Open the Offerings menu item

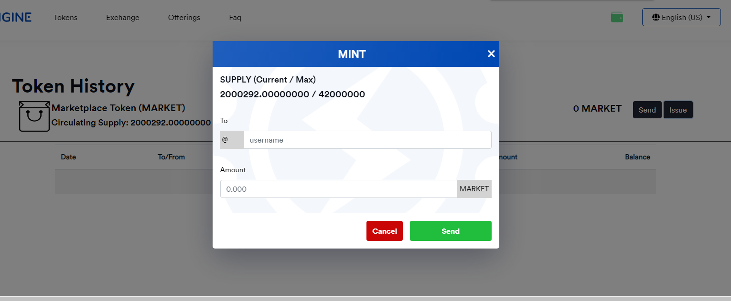(184, 18)
